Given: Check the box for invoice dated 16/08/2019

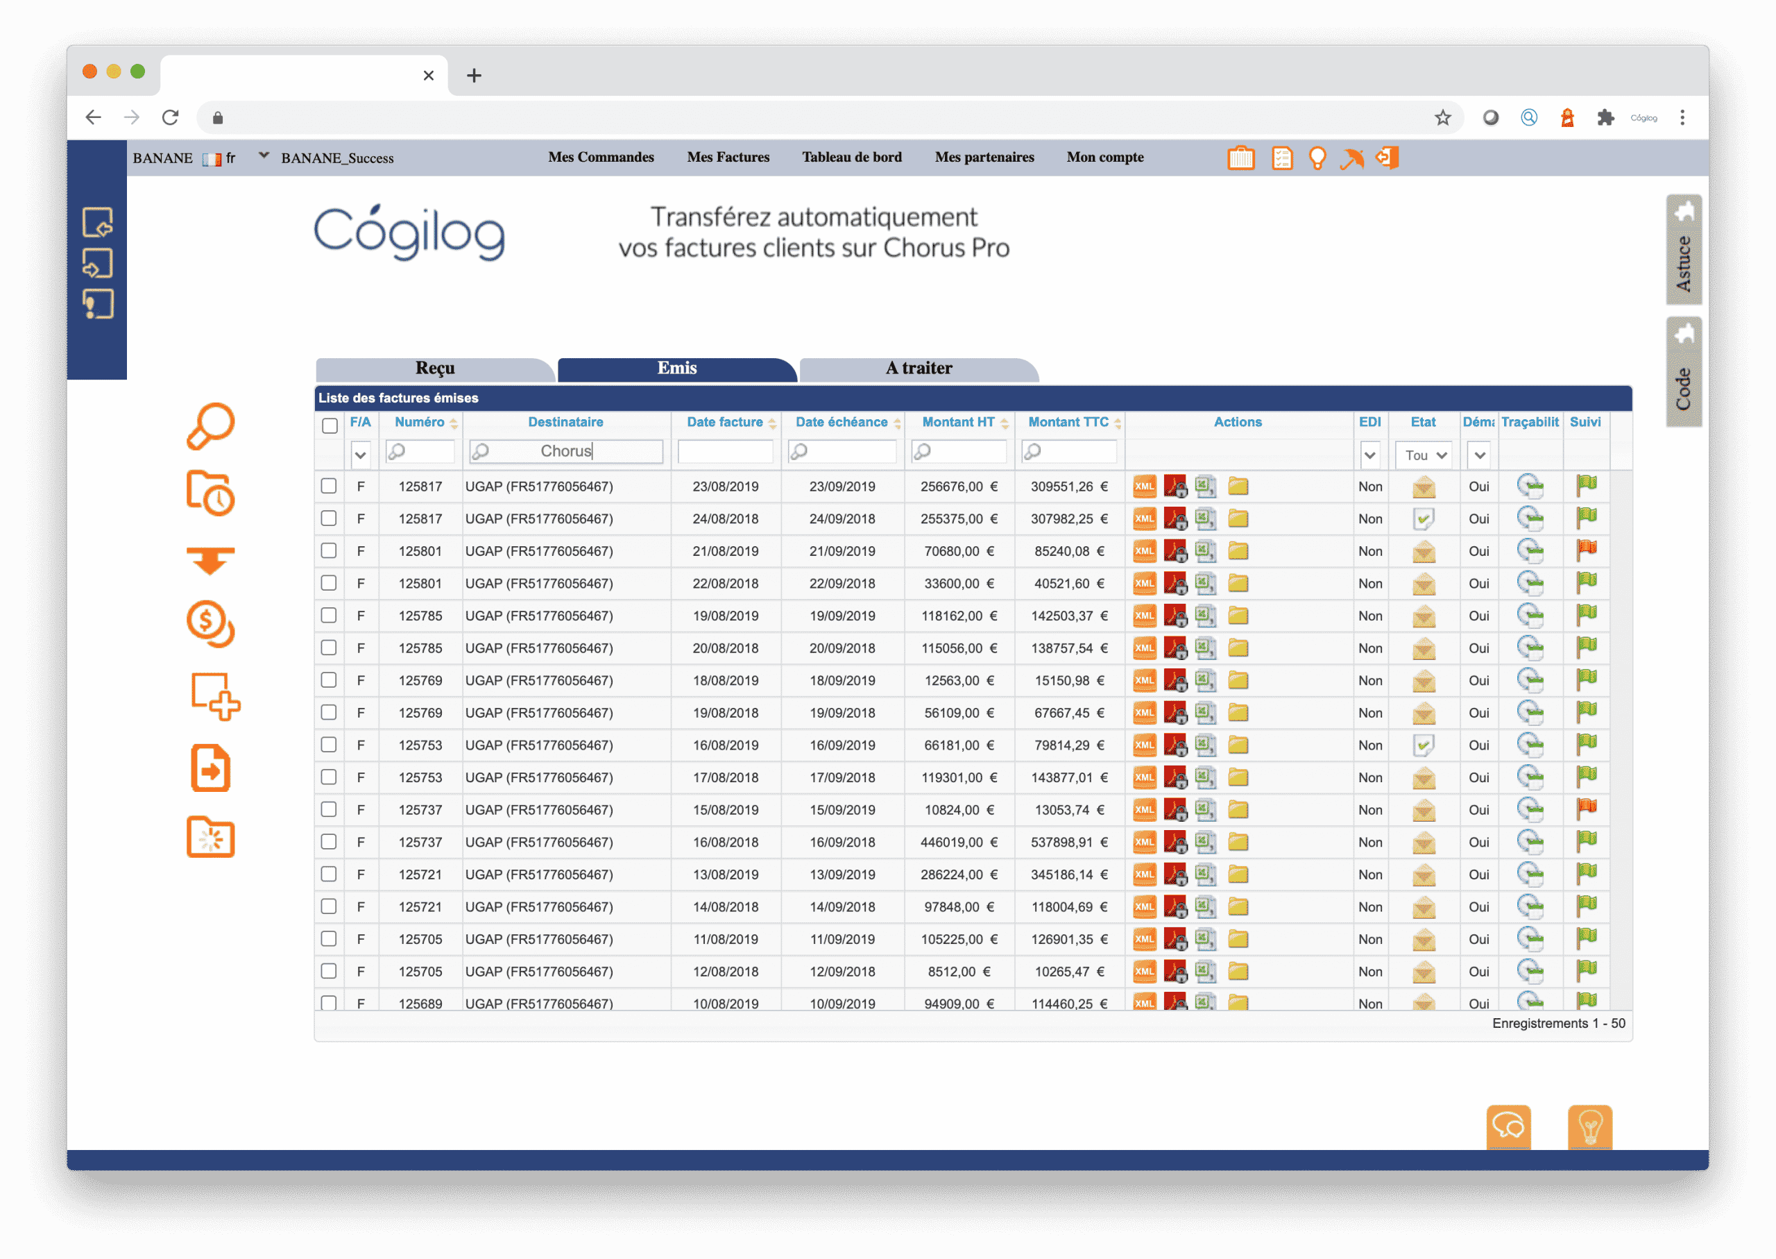Looking at the screenshot, I should 329,744.
